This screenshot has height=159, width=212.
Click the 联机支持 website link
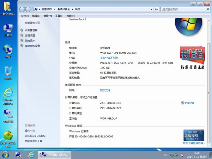[x=105, y=90]
